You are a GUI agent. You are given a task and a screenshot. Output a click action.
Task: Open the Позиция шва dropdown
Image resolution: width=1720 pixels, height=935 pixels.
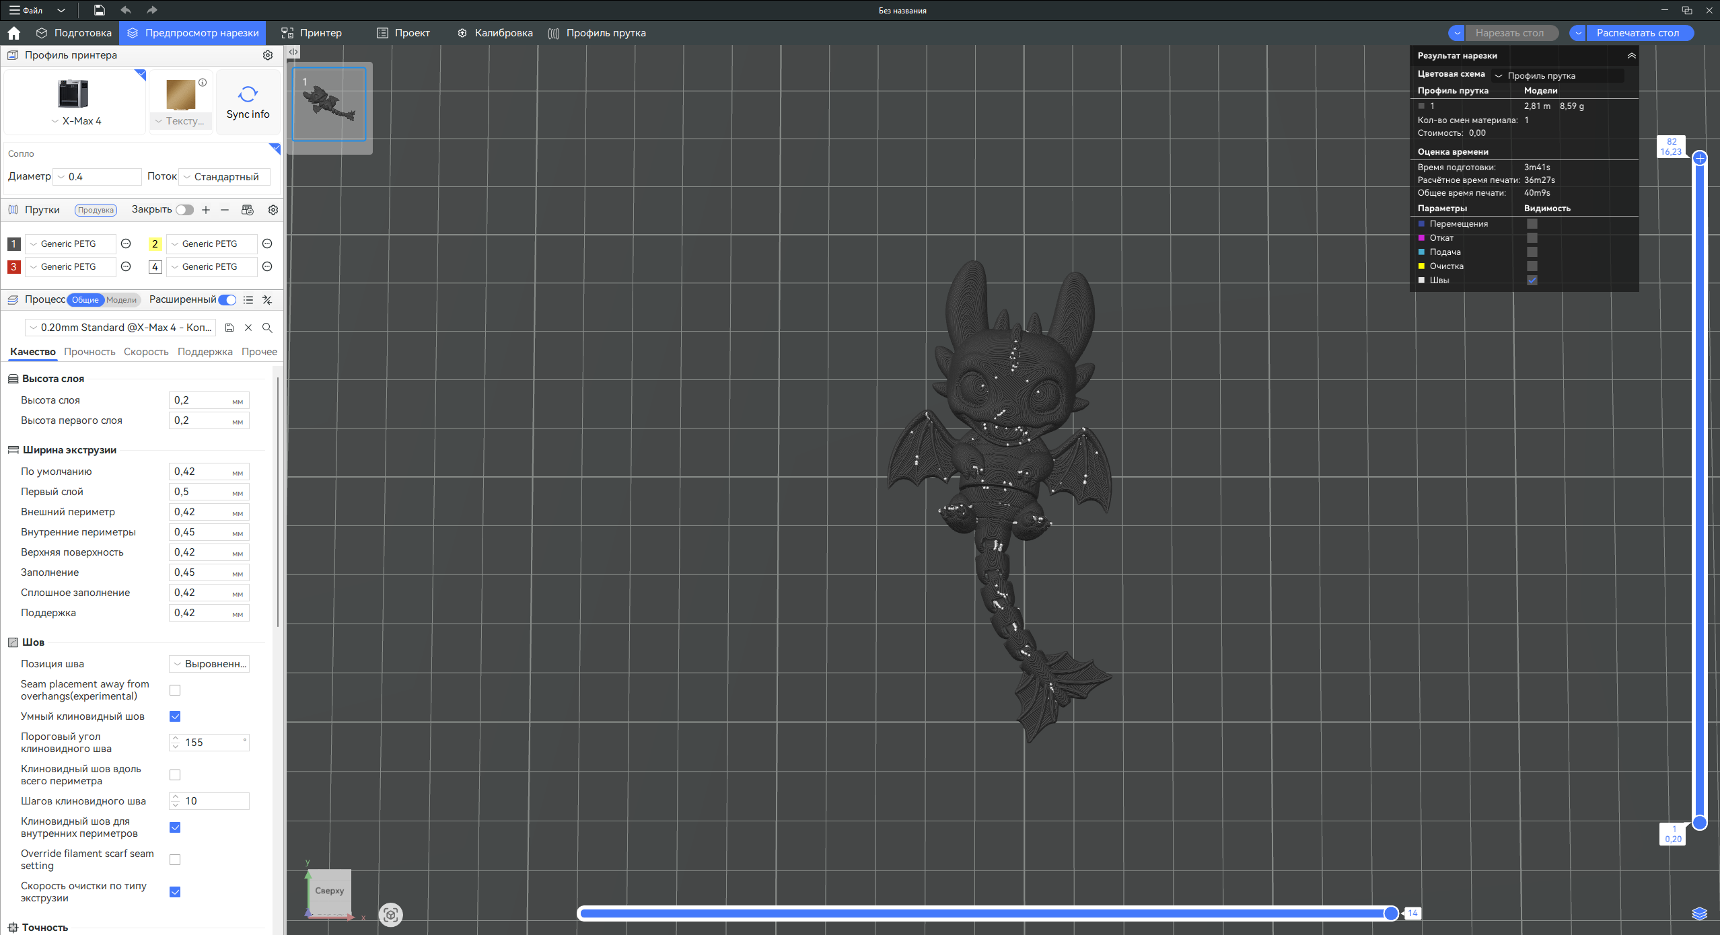coord(209,664)
